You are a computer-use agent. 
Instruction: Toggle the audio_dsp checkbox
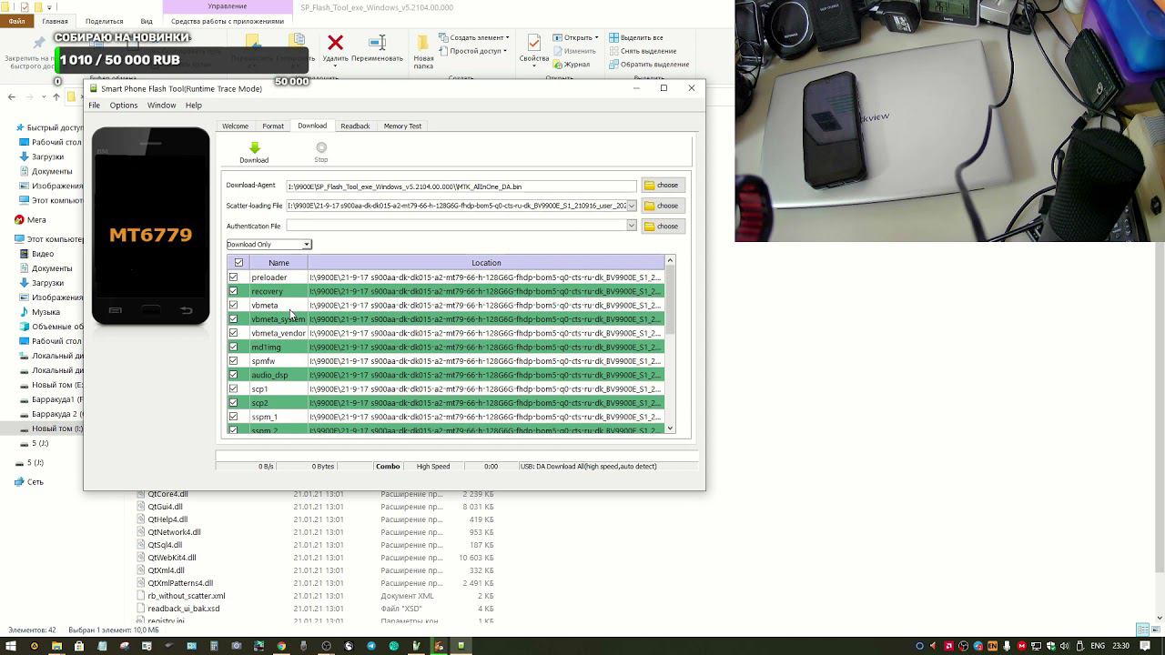234,375
